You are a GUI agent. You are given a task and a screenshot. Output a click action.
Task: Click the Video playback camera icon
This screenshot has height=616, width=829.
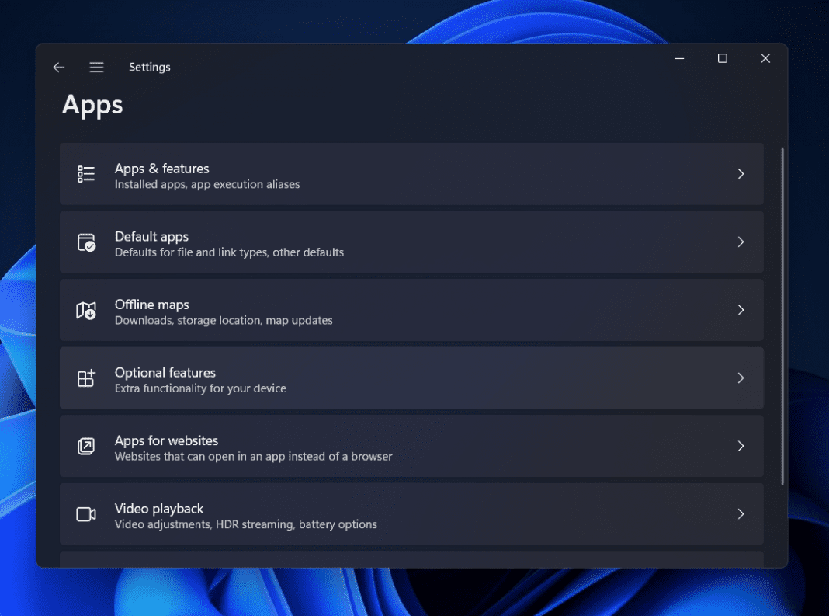(85, 514)
